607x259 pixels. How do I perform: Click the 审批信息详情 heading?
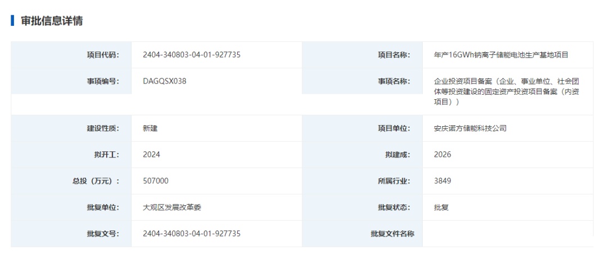point(52,21)
